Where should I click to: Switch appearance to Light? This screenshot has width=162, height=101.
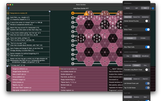(136, 8)
